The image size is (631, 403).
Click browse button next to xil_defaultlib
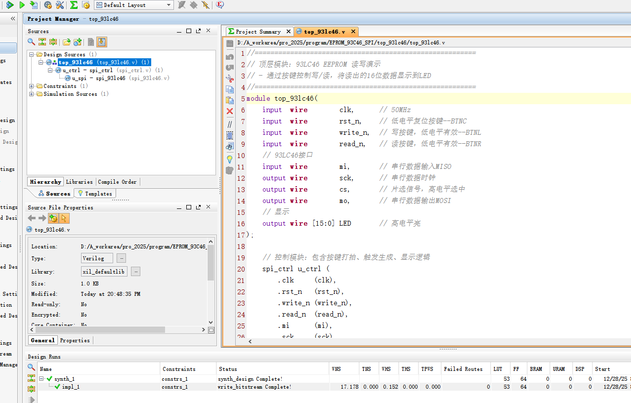coord(135,272)
